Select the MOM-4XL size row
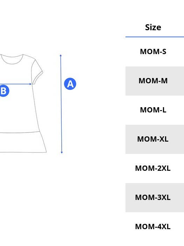The height and width of the screenshot is (246, 184). click(x=155, y=227)
